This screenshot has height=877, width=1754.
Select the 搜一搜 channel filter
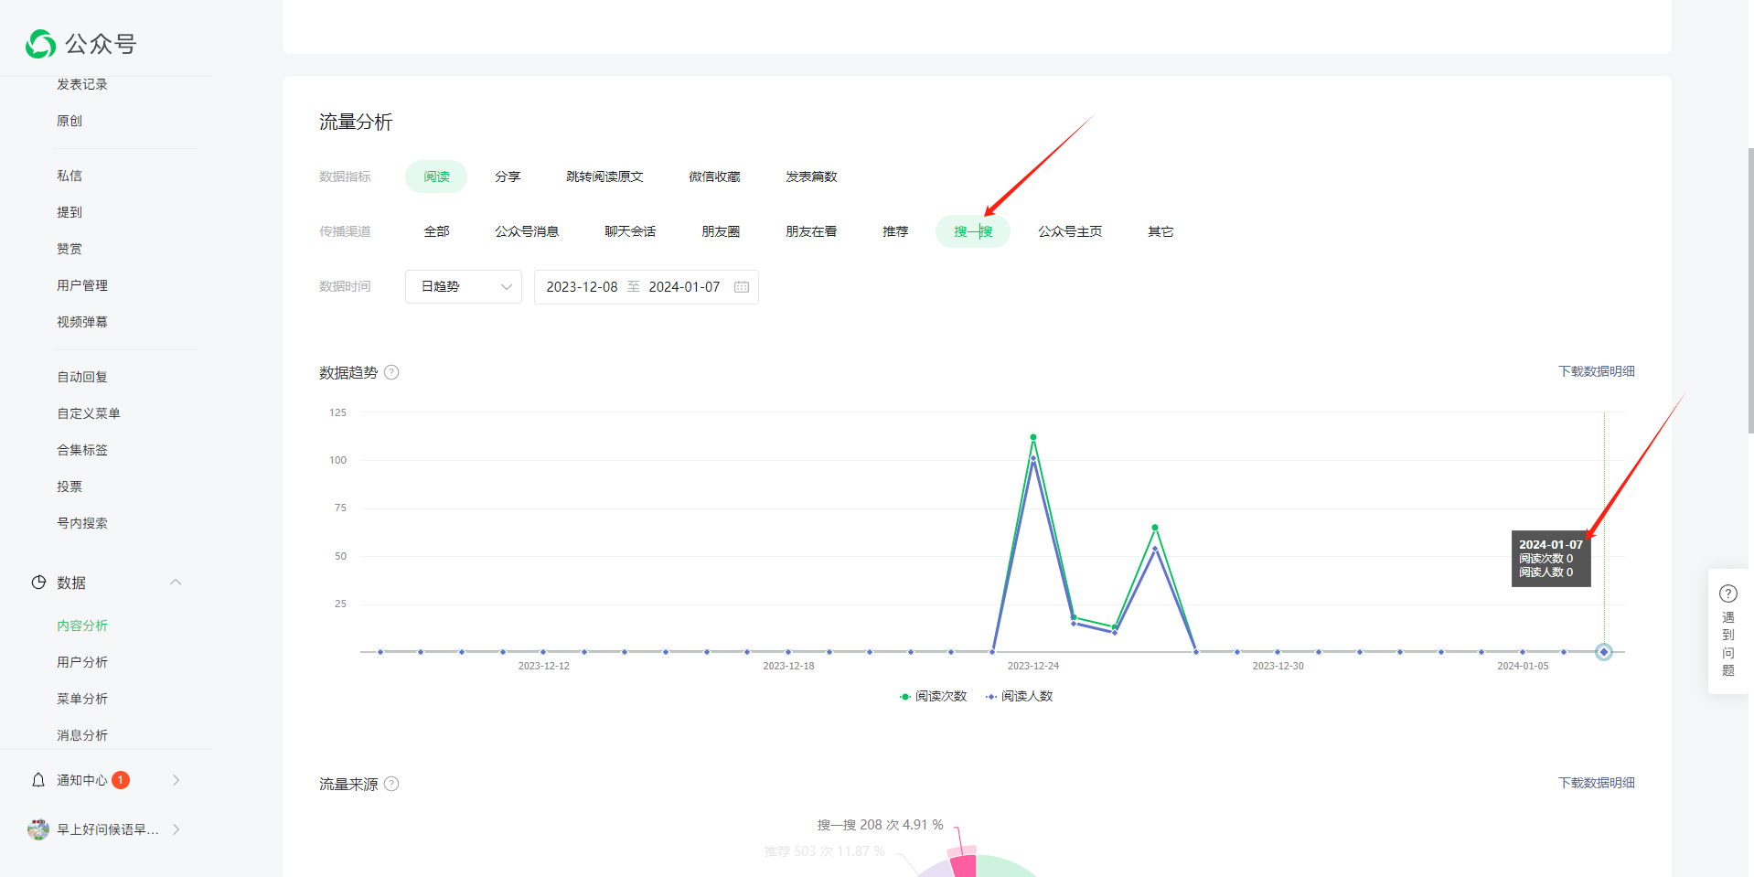pos(973,231)
